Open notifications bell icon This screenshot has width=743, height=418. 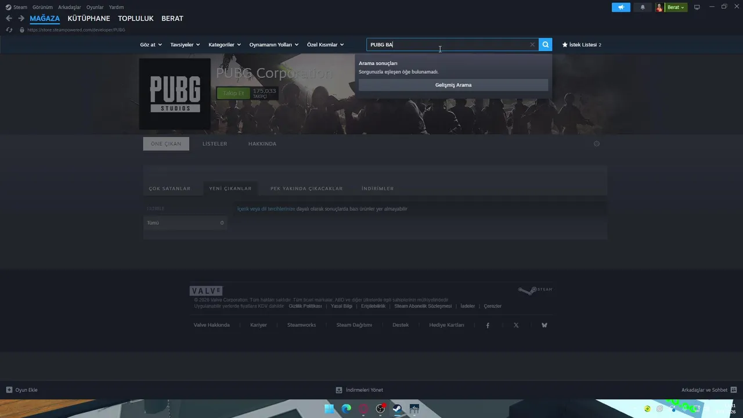click(x=643, y=7)
